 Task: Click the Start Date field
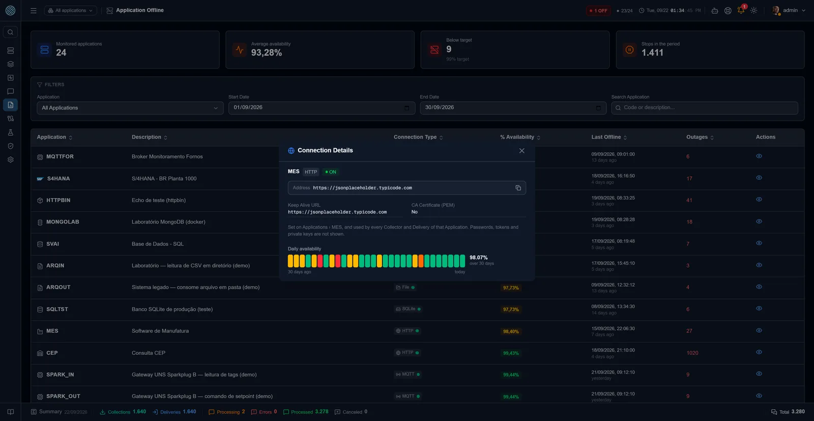(322, 108)
